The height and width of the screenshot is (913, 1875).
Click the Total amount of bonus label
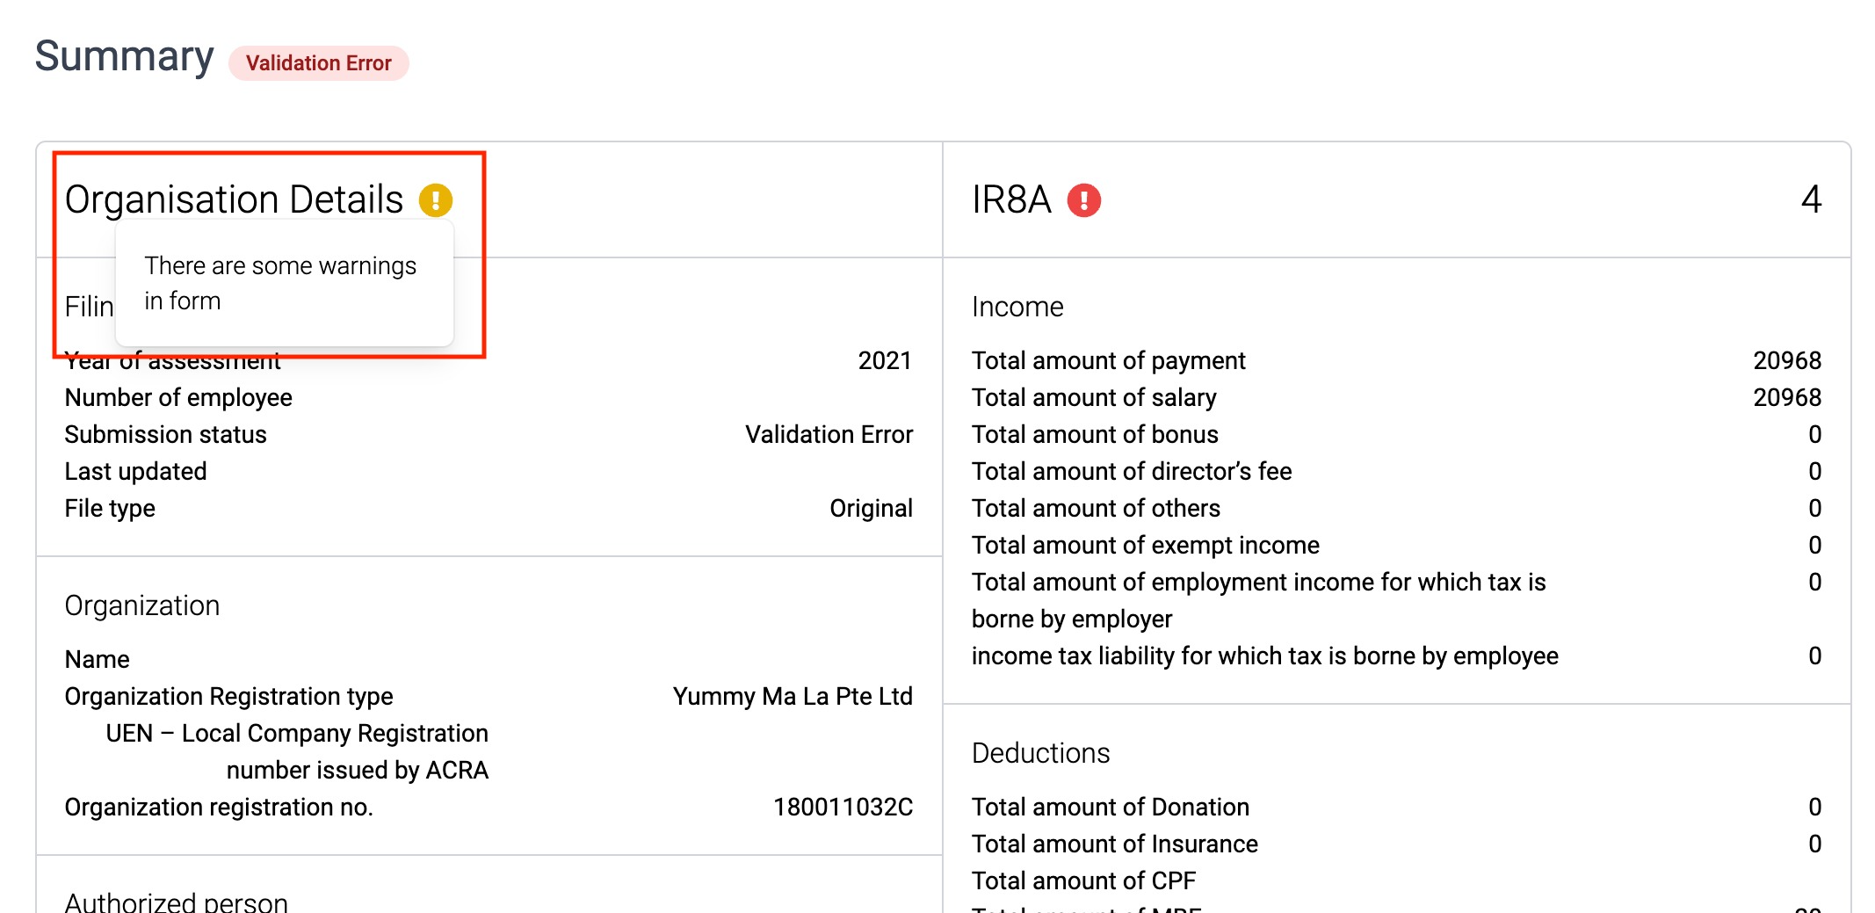[x=1095, y=434]
